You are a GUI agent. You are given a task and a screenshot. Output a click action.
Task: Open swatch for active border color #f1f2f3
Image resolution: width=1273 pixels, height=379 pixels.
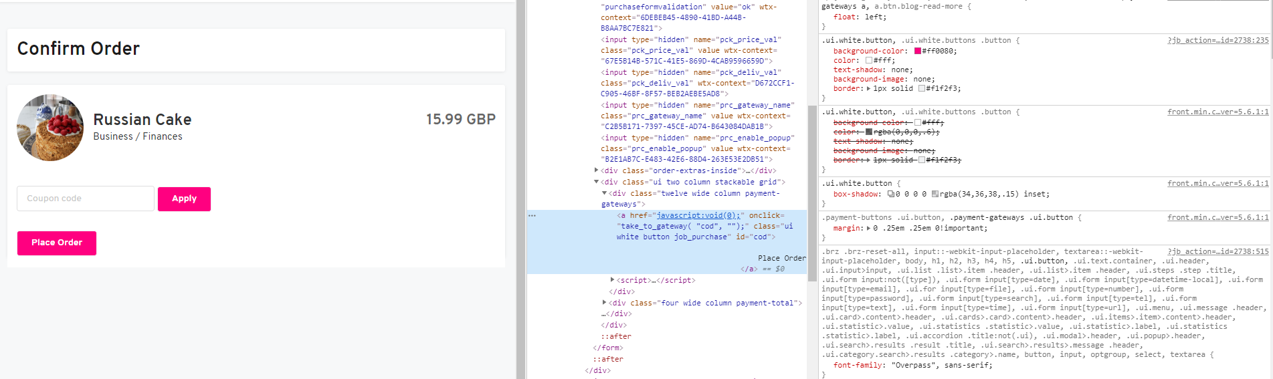(922, 88)
